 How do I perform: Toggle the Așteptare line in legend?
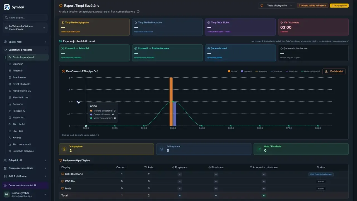[x=261, y=71]
